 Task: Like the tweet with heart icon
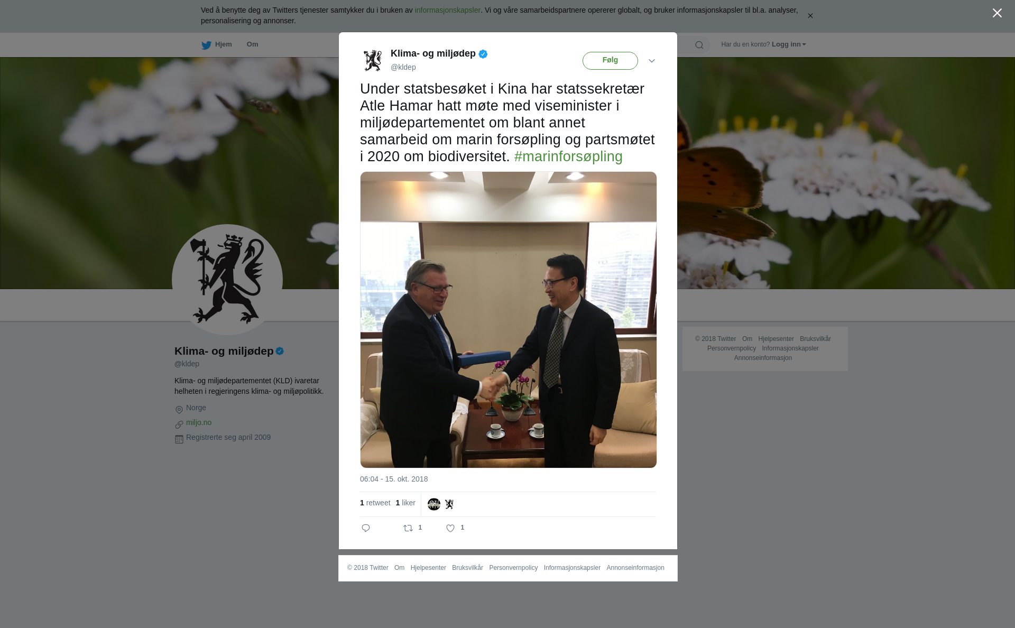point(450,528)
